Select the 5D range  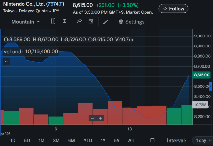click(x=27, y=141)
